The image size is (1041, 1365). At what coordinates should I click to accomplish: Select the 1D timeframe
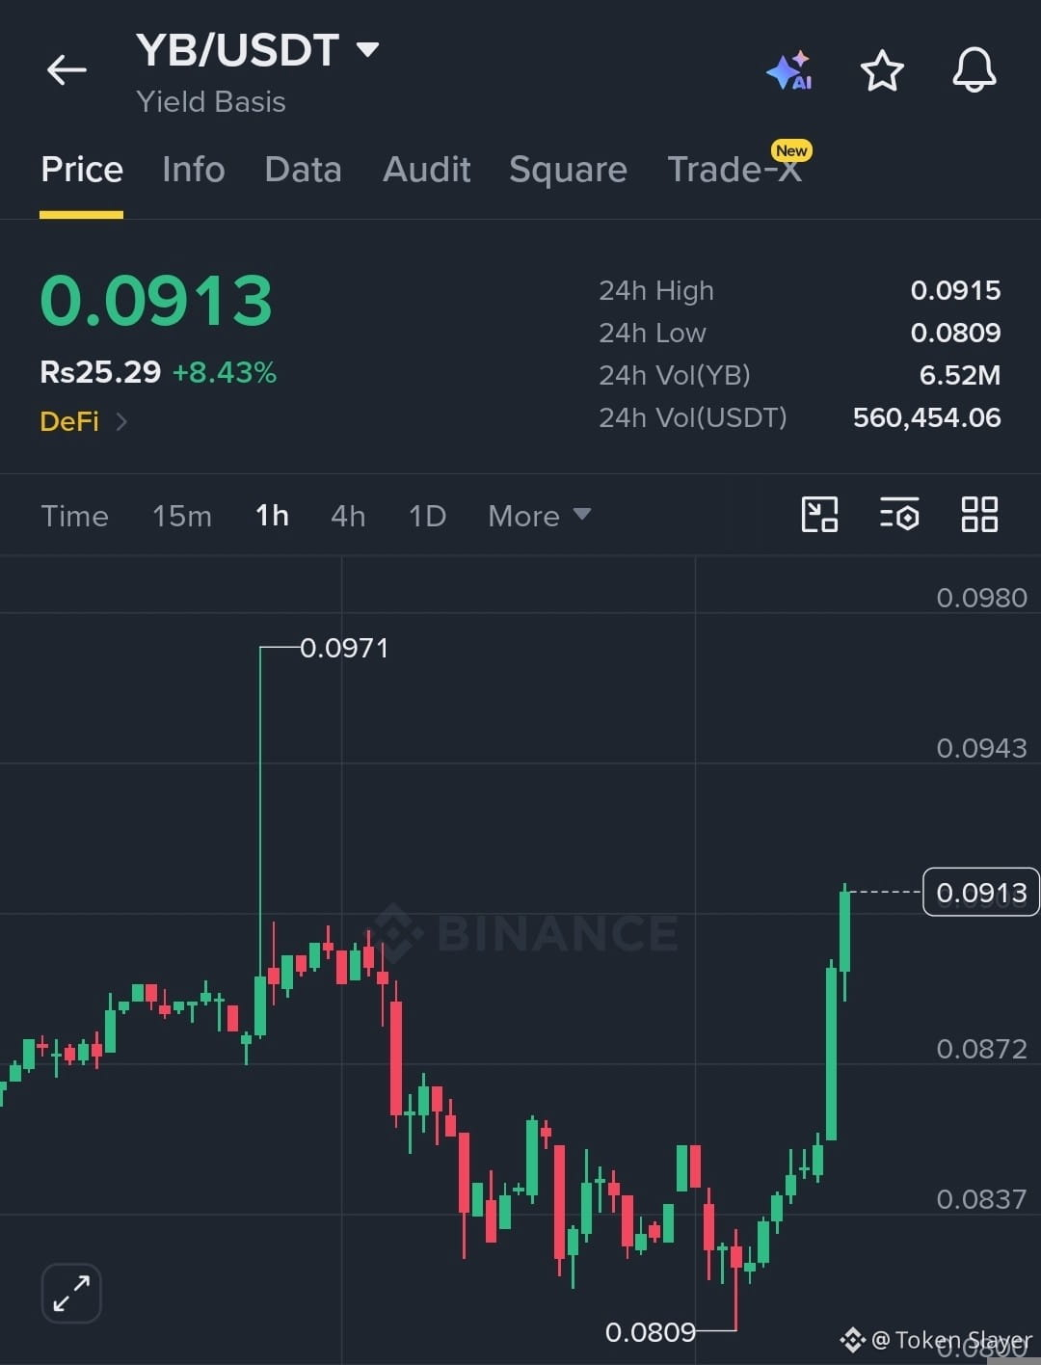427,516
